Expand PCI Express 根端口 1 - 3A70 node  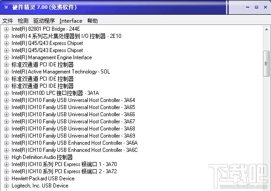click(x=6, y=164)
